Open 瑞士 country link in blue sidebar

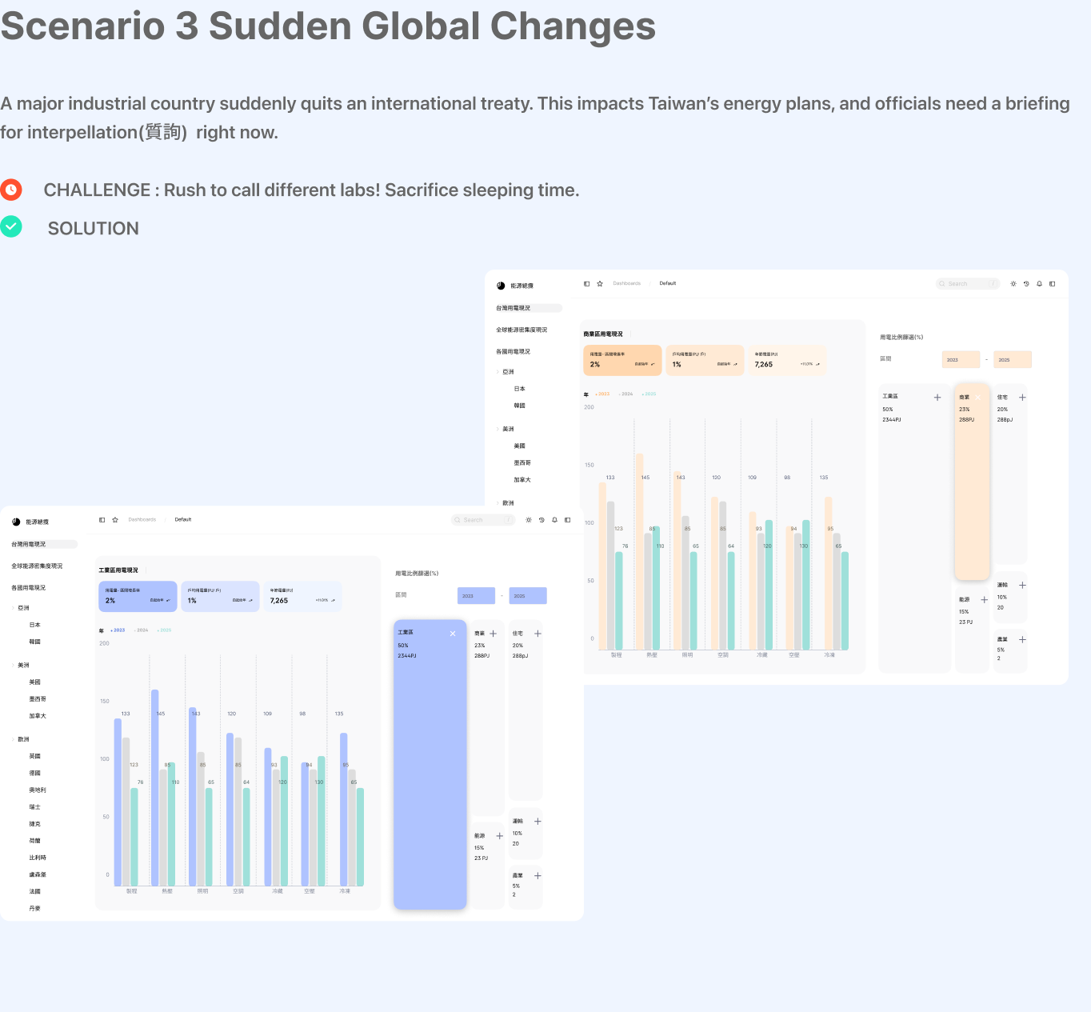tap(34, 807)
